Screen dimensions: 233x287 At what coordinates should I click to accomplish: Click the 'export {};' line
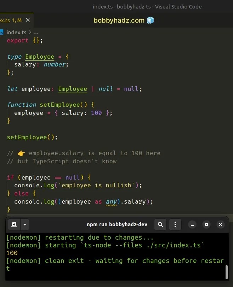(x=25, y=40)
